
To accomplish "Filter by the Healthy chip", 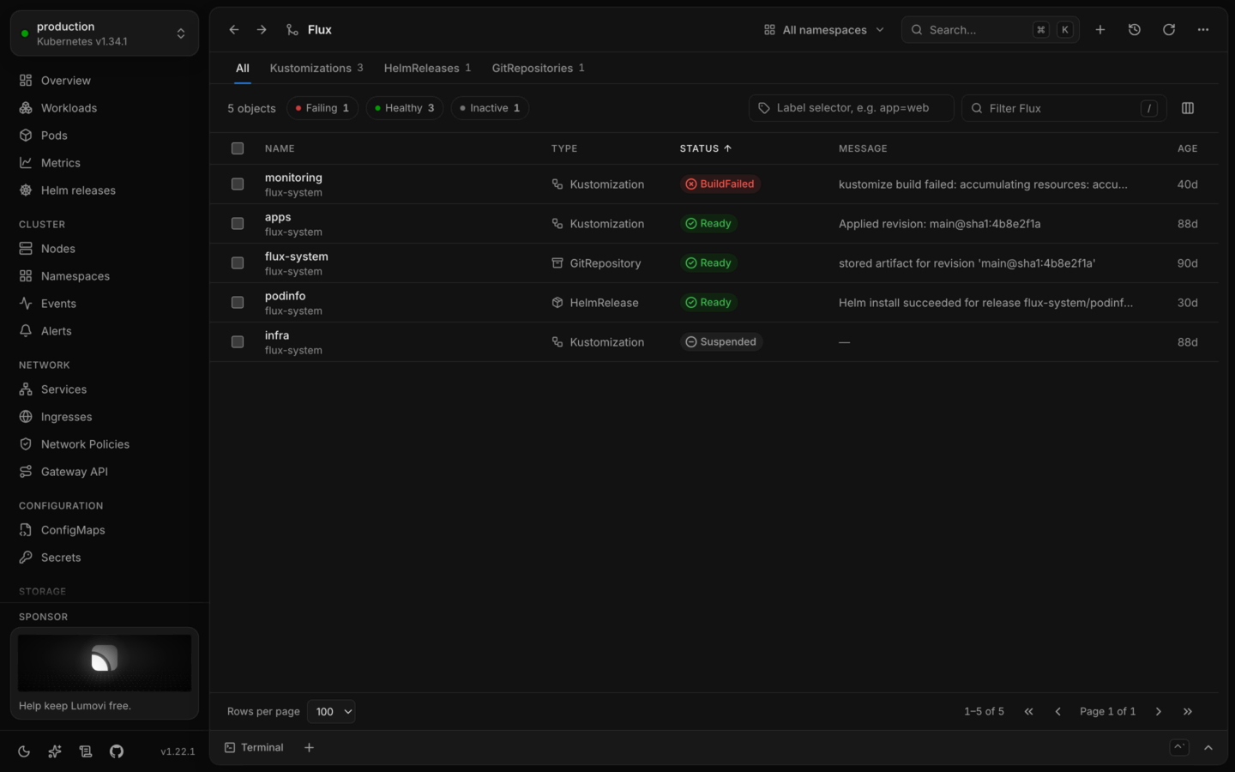I will [x=405, y=108].
